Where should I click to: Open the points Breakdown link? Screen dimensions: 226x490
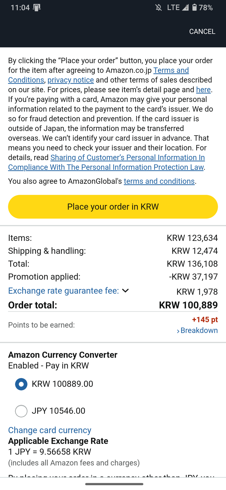coord(199,331)
